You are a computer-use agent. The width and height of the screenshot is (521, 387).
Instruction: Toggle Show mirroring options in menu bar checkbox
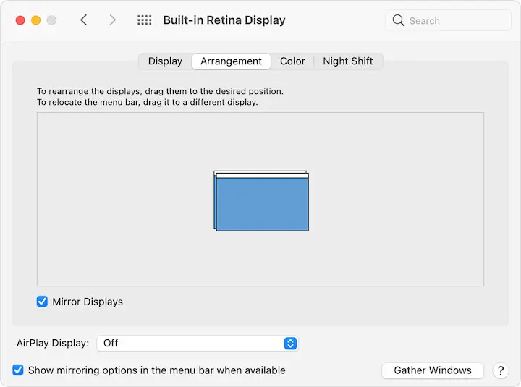click(18, 370)
